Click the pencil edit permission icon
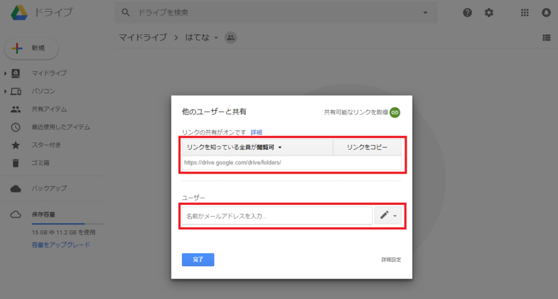Screen dimensions: 558x299 point(384,215)
